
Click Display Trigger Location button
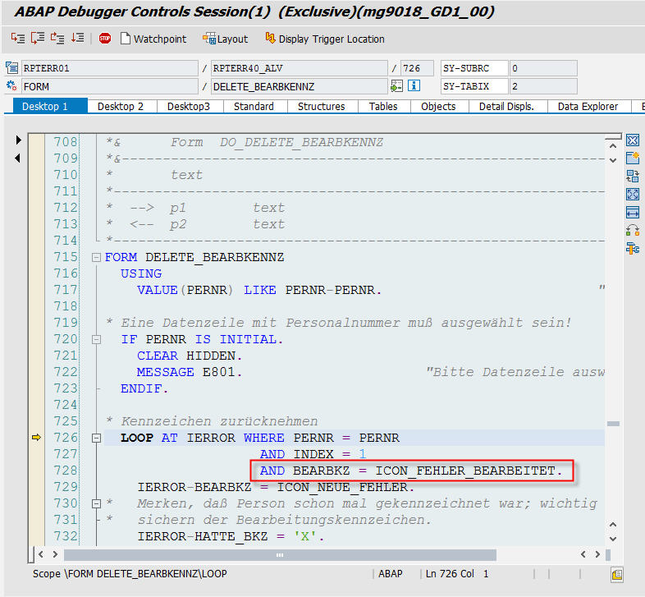pyautogui.click(x=324, y=39)
